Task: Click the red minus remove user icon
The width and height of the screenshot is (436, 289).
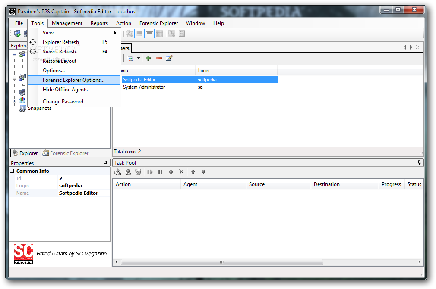Action: pyautogui.click(x=159, y=58)
